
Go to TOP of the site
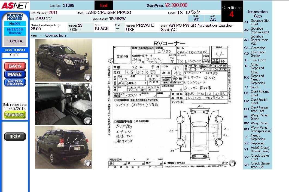pyautogui.click(x=15, y=137)
